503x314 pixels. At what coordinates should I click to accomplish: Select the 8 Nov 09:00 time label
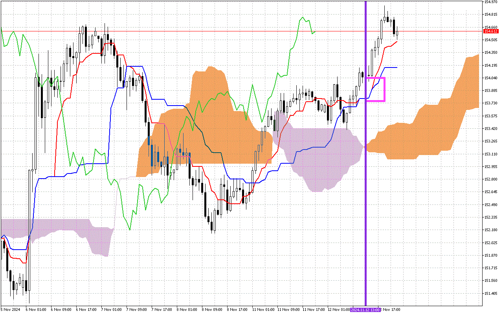coord(211,310)
